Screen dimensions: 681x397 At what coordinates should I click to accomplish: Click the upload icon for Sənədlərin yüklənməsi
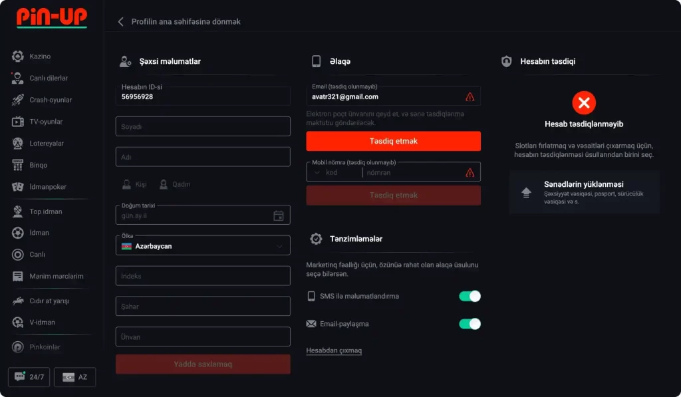click(x=527, y=192)
